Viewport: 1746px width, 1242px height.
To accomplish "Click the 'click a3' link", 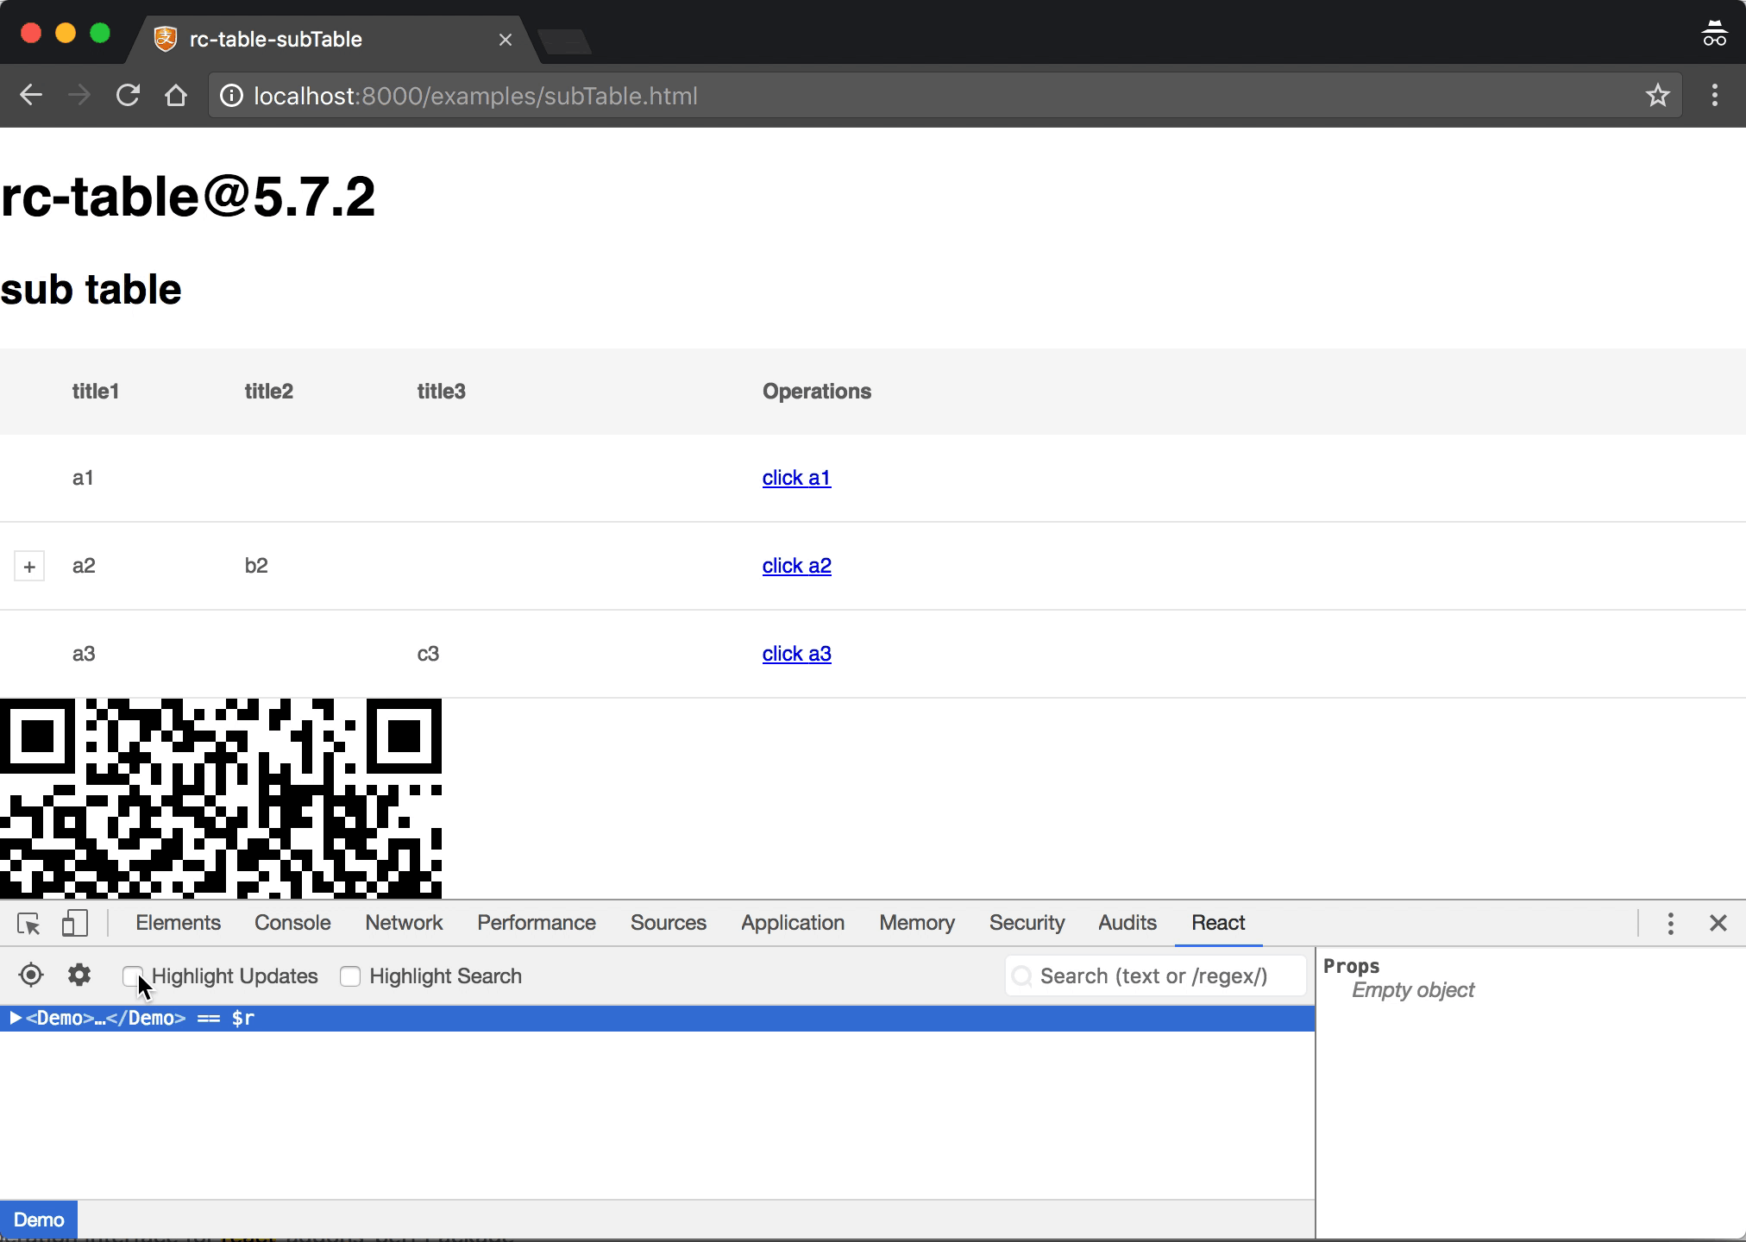I will (x=796, y=654).
